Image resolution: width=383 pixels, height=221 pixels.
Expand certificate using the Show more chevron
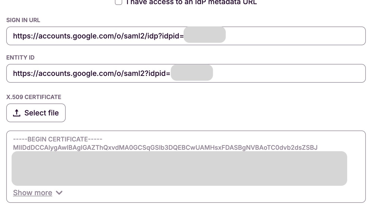point(59,193)
